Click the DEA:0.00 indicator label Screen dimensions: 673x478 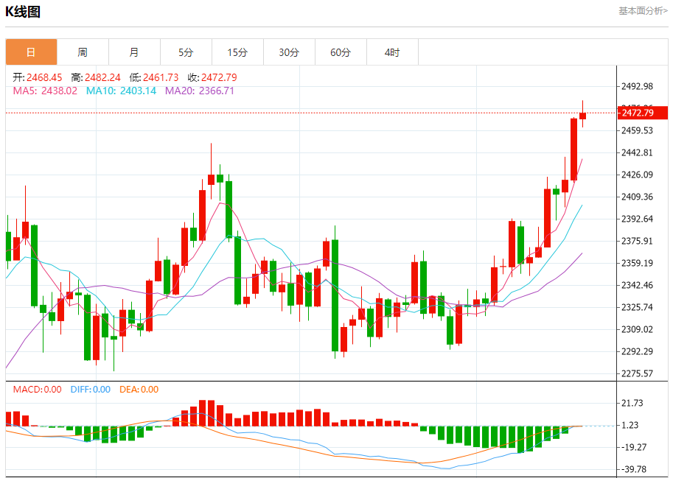(x=139, y=390)
